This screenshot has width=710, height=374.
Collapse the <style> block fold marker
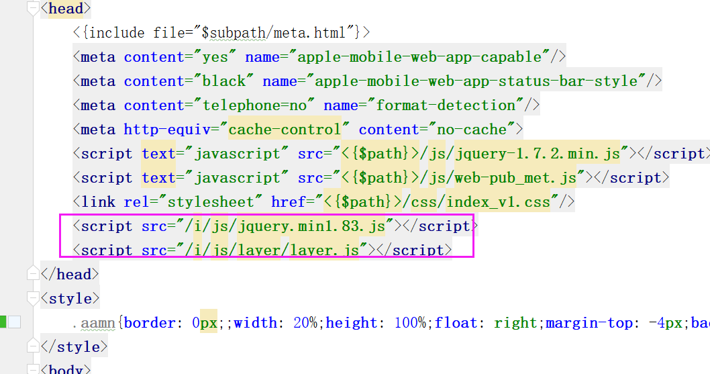(33, 298)
